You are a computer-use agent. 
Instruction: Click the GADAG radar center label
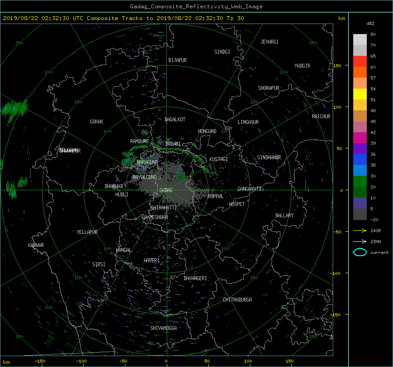166,190
